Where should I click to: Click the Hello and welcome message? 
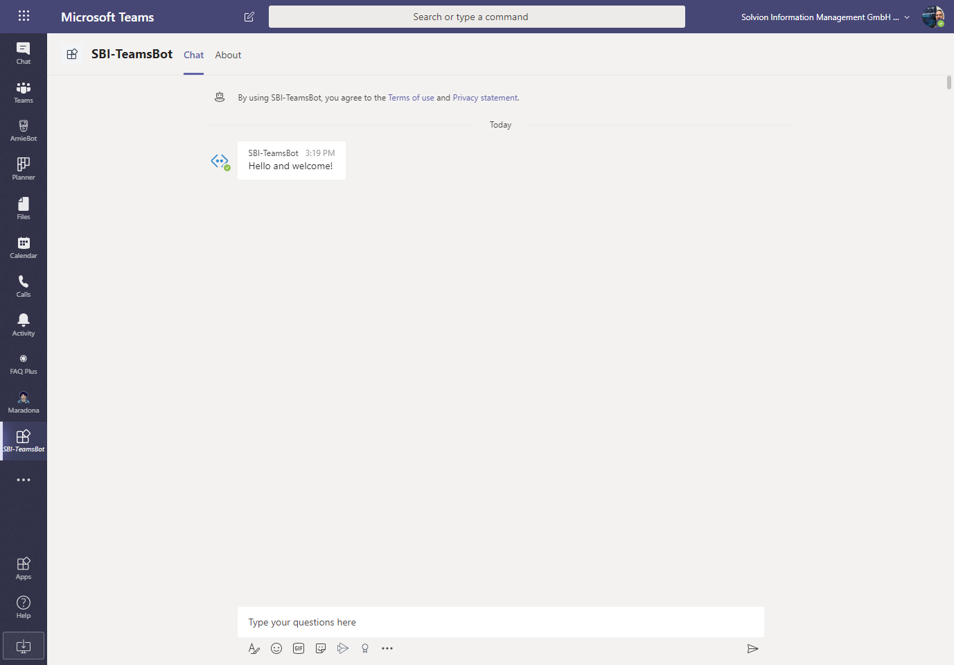point(290,166)
